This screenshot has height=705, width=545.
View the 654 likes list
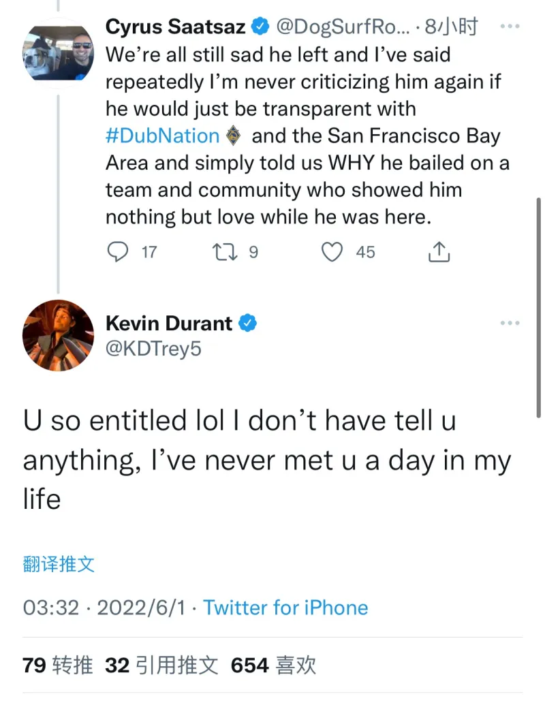pyautogui.click(x=273, y=665)
